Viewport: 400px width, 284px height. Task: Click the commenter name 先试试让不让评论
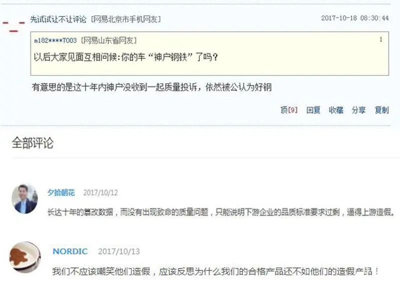pyautogui.click(x=58, y=19)
